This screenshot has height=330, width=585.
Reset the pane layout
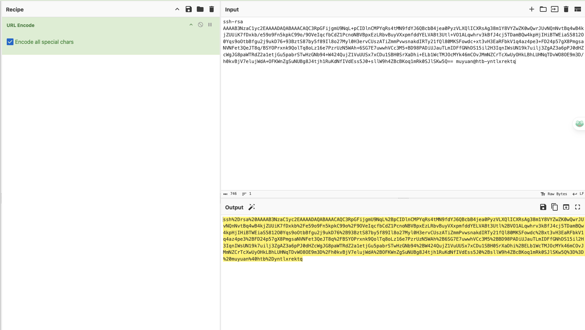click(x=578, y=9)
